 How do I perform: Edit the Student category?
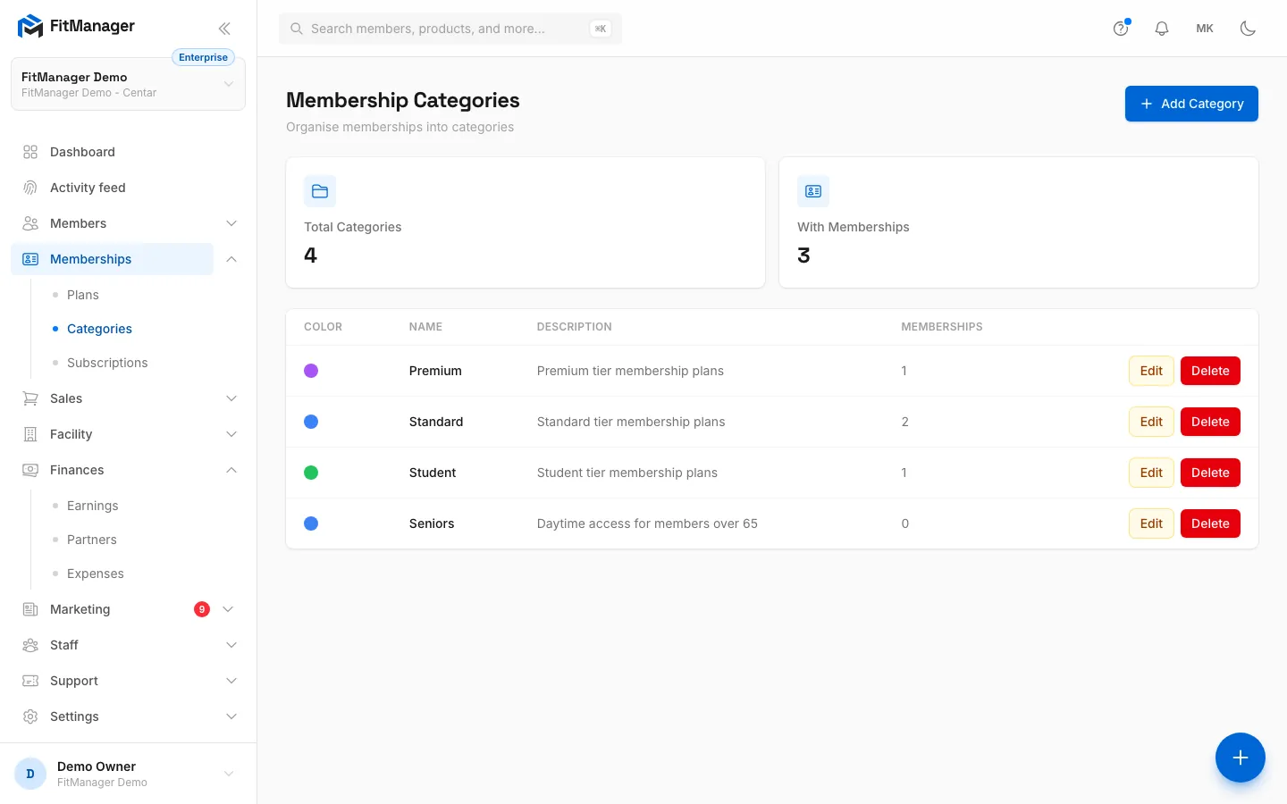1151,473
